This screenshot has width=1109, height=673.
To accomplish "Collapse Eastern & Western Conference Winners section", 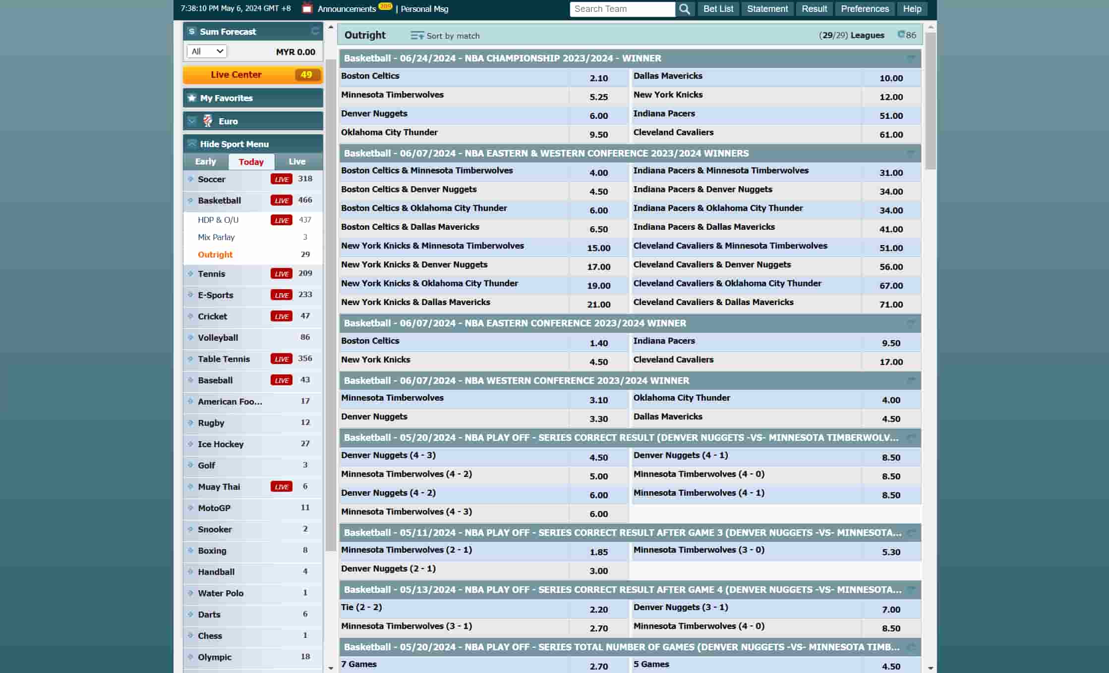I will [911, 153].
